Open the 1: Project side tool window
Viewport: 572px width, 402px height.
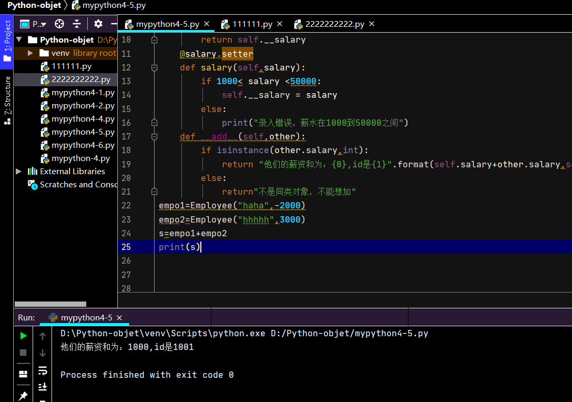point(7,41)
